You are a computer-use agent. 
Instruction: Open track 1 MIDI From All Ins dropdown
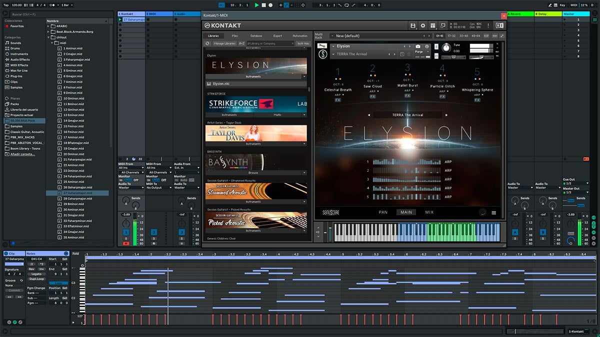(x=131, y=168)
